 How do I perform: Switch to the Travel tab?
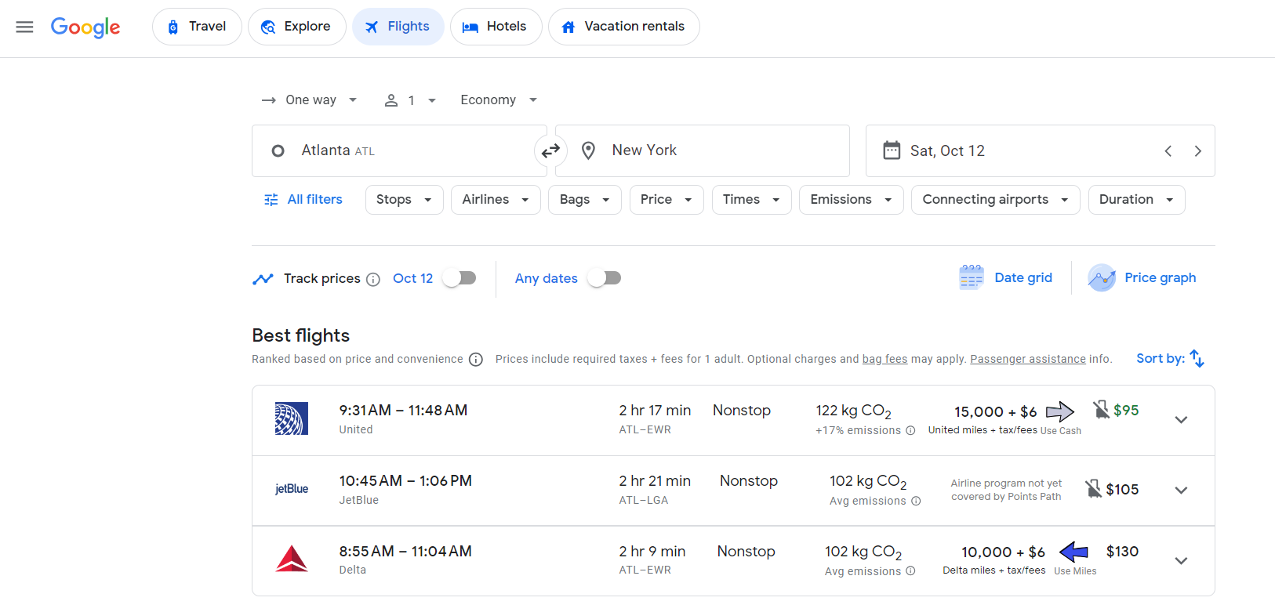pos(197,27)
